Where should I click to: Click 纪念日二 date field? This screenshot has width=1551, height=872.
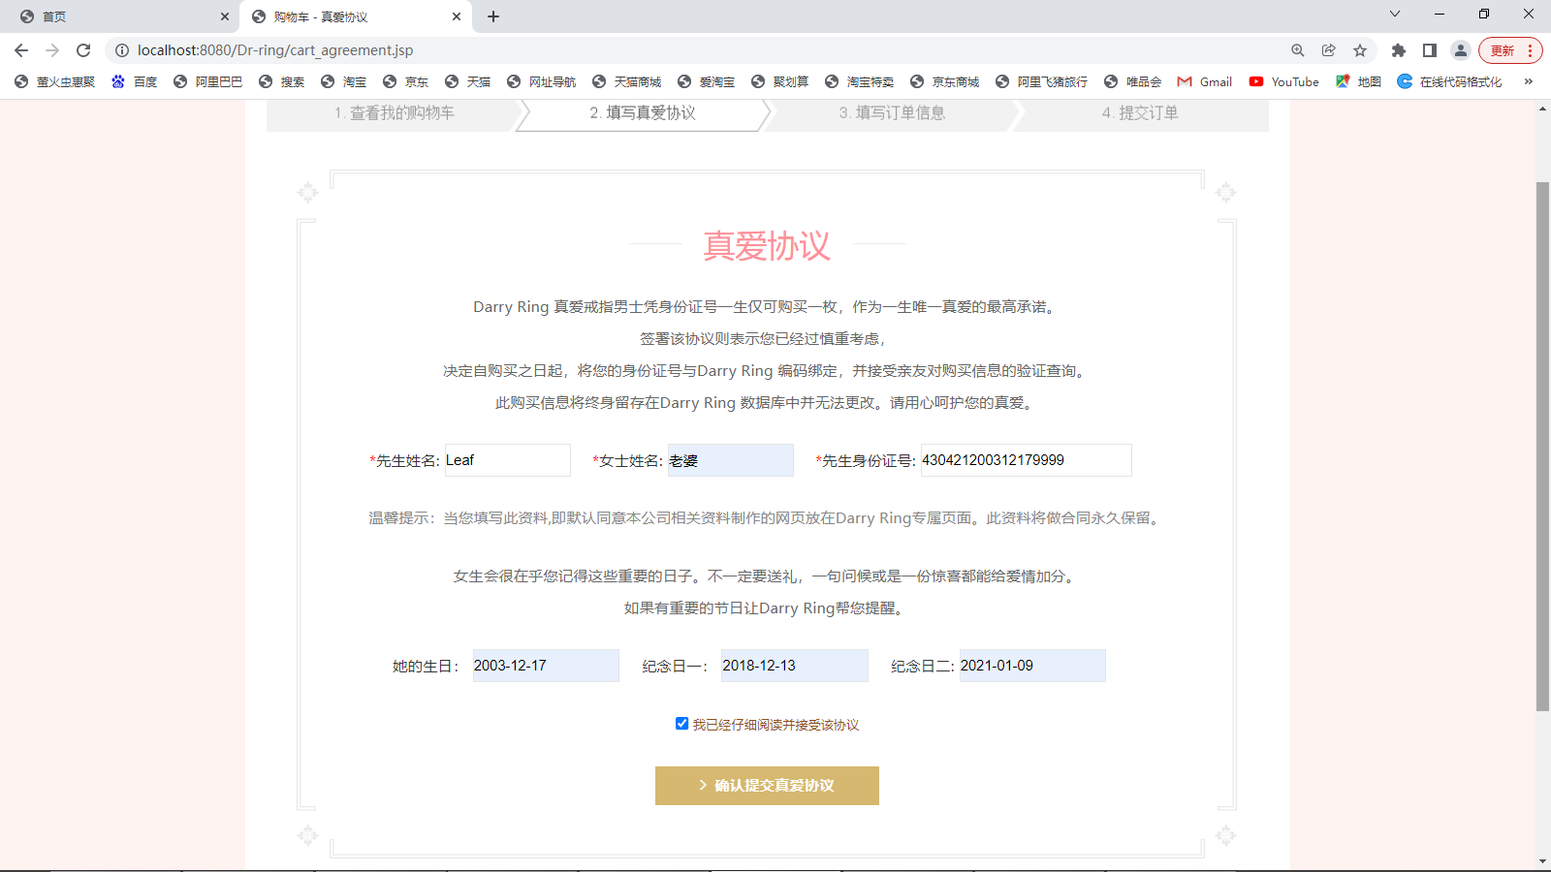pos(1032,666)
